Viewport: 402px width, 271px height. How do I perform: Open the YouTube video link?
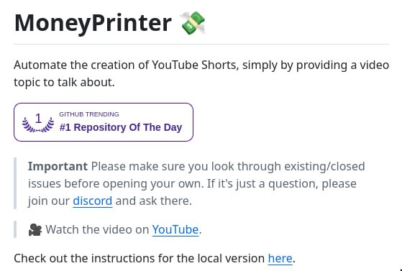click(x=175, y=229)
